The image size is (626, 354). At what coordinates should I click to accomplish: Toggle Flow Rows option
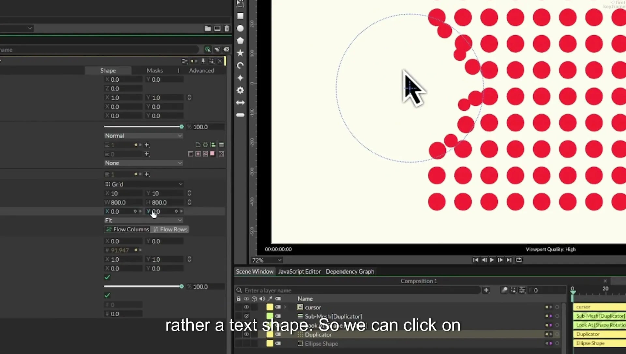coord(170,229)
